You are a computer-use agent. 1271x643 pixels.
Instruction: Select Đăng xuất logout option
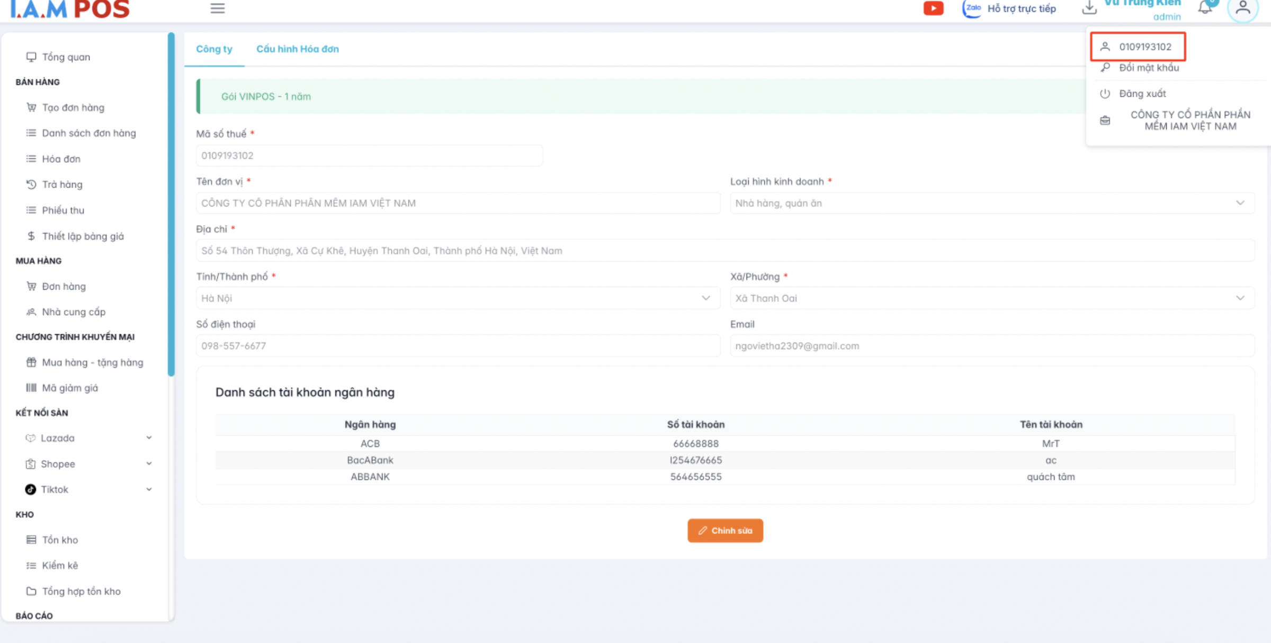(1142, 94)
